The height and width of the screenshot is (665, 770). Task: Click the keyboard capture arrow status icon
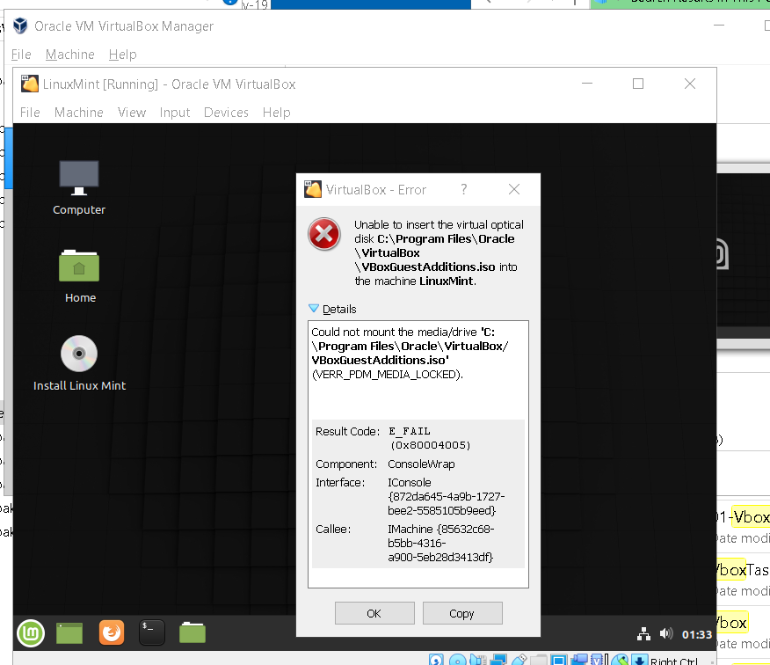coord(639,660)
